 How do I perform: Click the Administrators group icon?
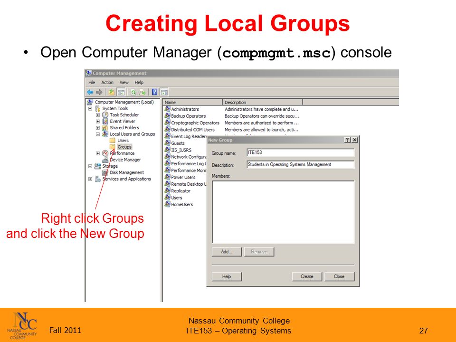pos(167,109)
